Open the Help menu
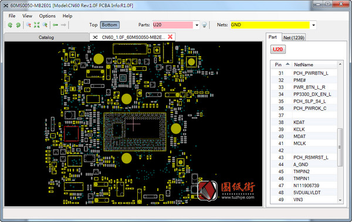Viewport: 352px width, 222px height. tap(67, 16)
